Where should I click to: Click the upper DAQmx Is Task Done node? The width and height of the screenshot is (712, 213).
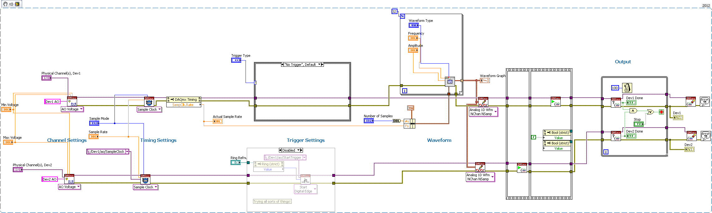pos(616,103)
